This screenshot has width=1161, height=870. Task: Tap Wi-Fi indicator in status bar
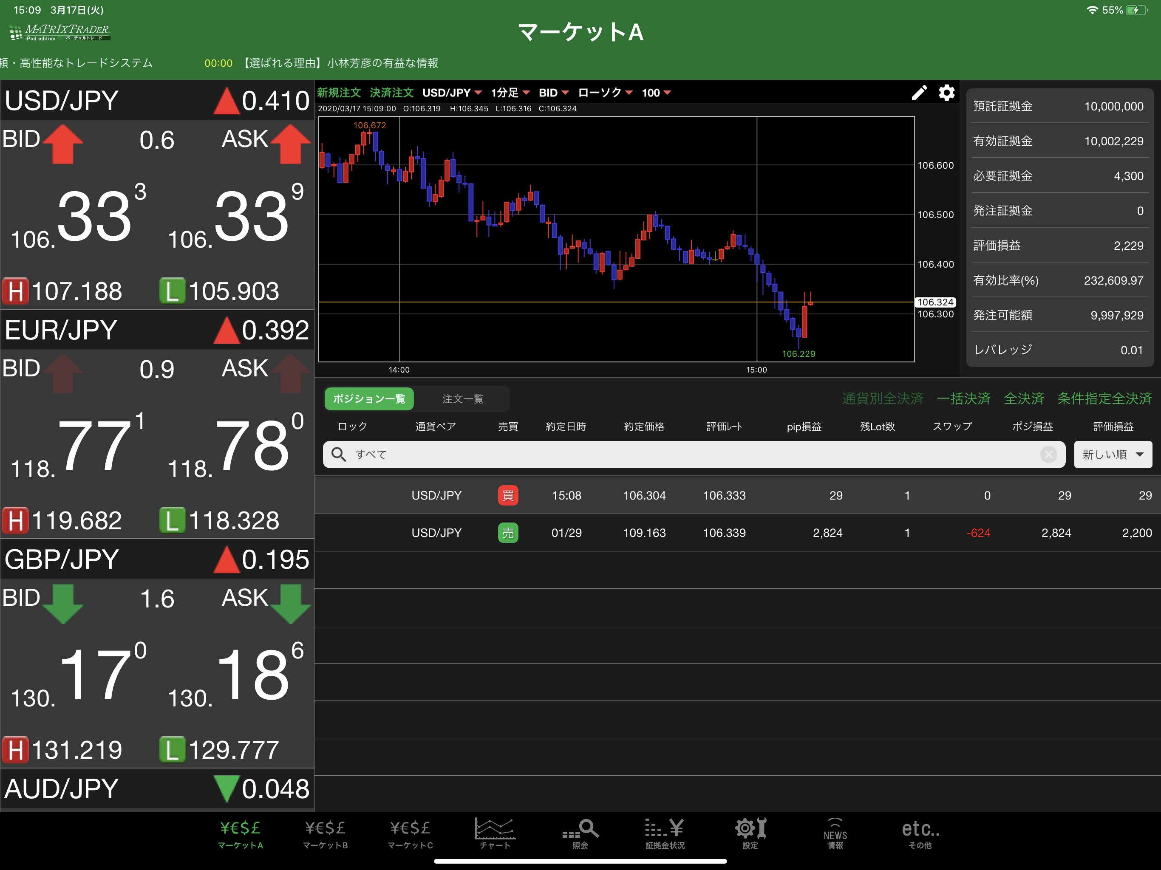point(1092,10)
